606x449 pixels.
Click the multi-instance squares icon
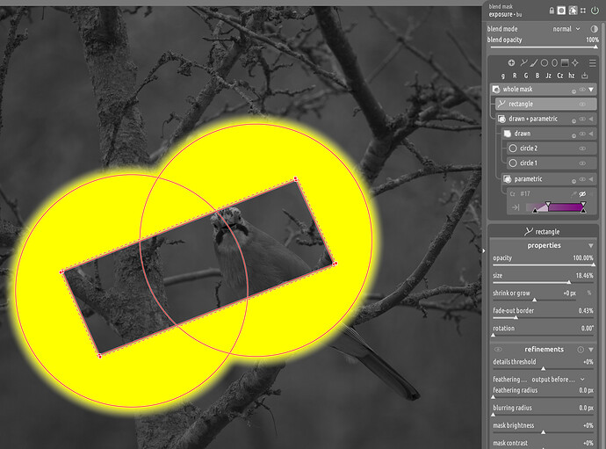point(583,11)
